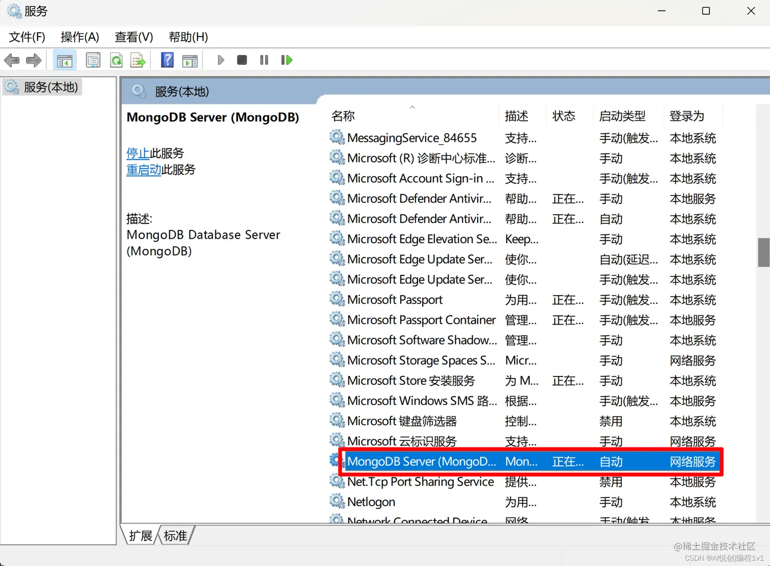This screenshot has height=566, width=770.
Task: Select the Microsoft Store 安装服务 name
Action: [411, 381]
